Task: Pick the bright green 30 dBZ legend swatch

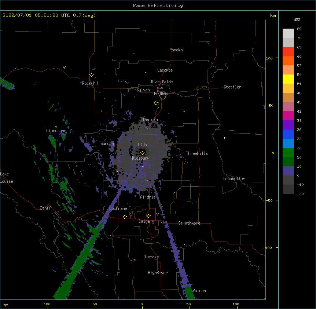Action: [288, 153]
